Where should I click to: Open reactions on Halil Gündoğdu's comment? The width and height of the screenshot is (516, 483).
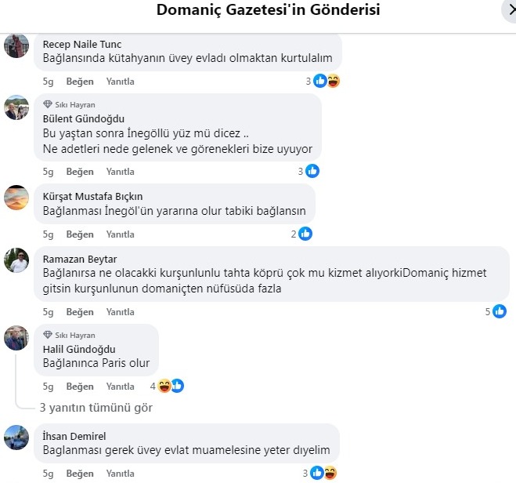(x=171, y=386)
